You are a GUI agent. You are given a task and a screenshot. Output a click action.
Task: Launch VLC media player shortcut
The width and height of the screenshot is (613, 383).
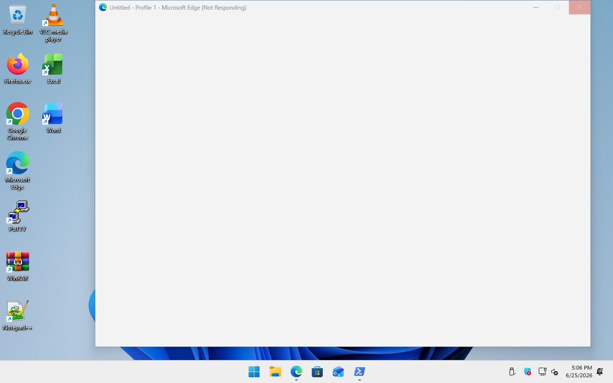coord(53,23)
